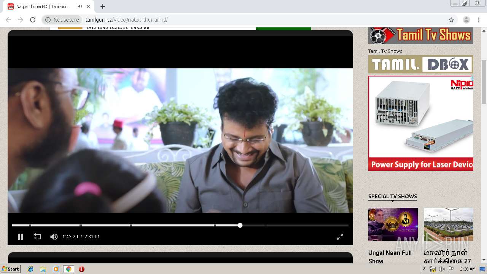Open network tray icon

click(x=433, y=269)
